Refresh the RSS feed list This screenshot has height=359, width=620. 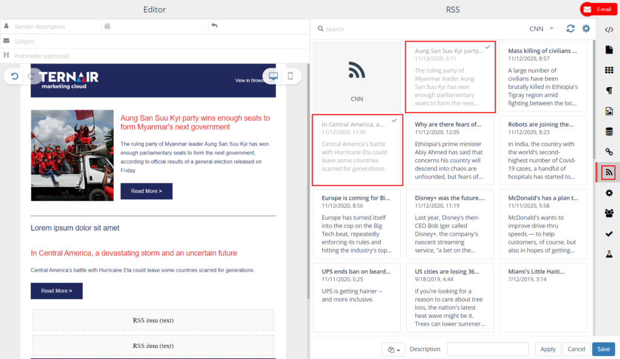[x=570, y=28]
